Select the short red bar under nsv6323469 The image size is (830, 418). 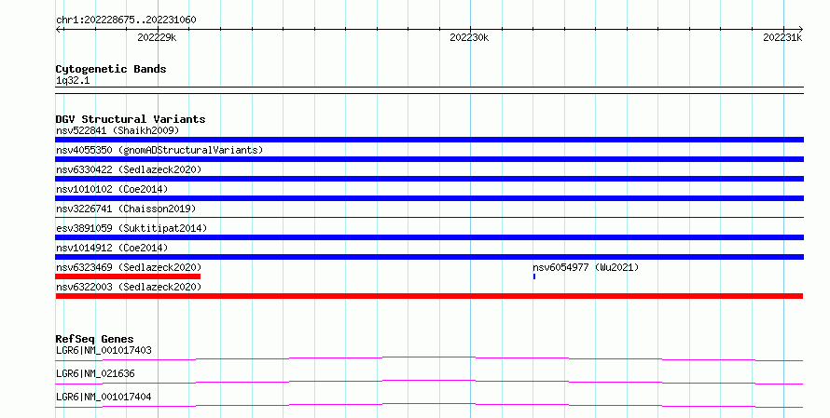pyautogui.click(x=128, y=276)
